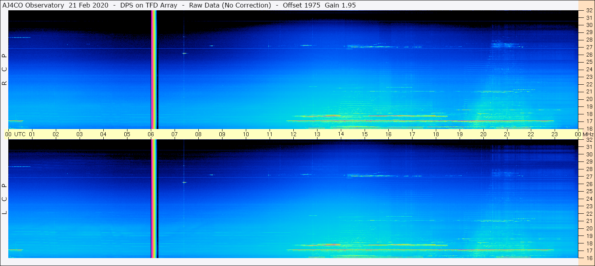Click the rainbow vertical band in RCP spectrogram
Screen dimensions: 595x266
coord(154,69)
